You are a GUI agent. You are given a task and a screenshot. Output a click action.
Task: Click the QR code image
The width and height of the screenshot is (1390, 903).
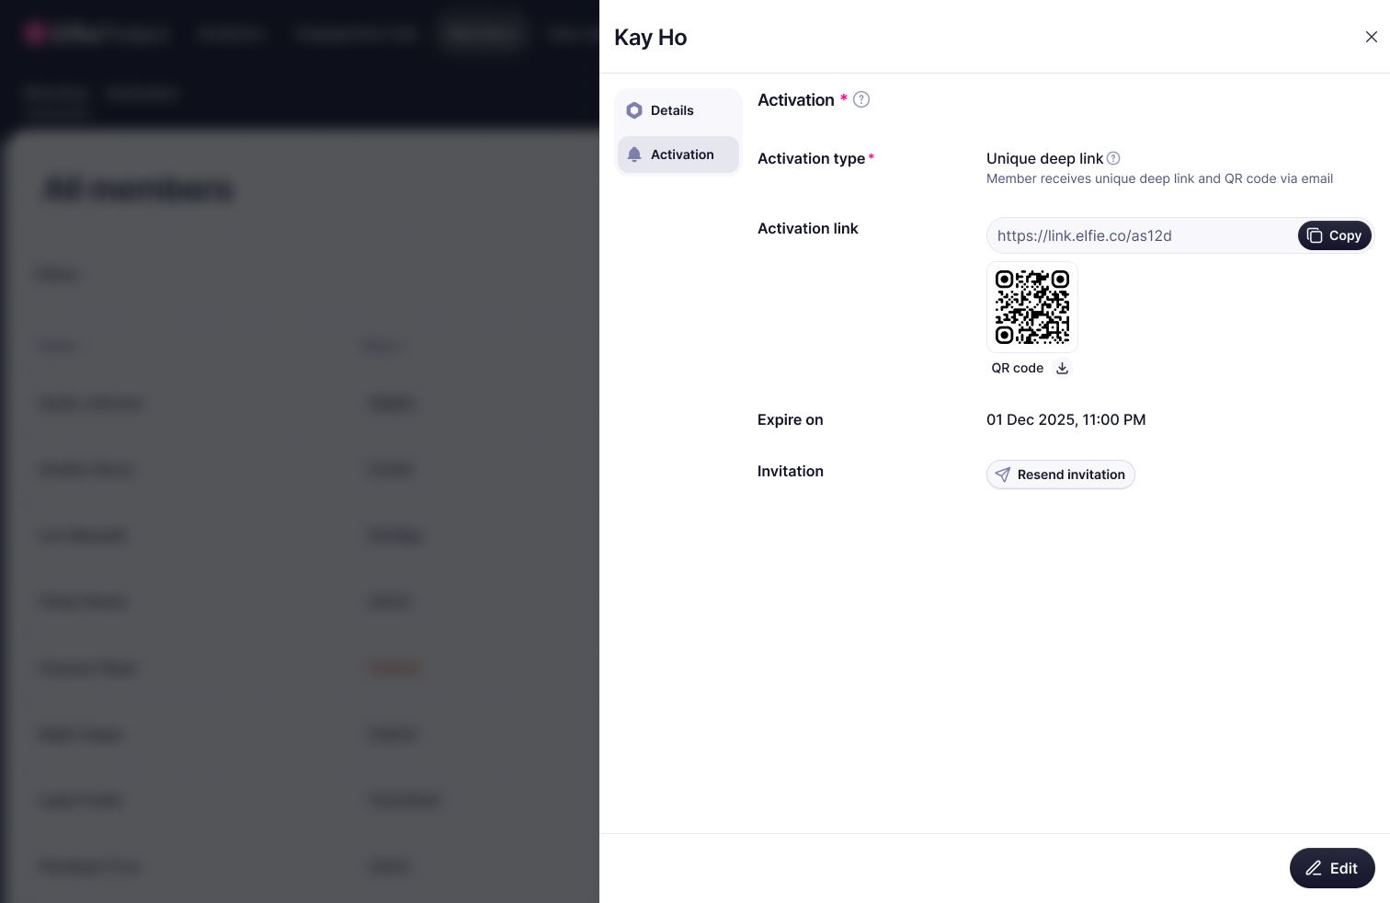[x=1032, y=307]
